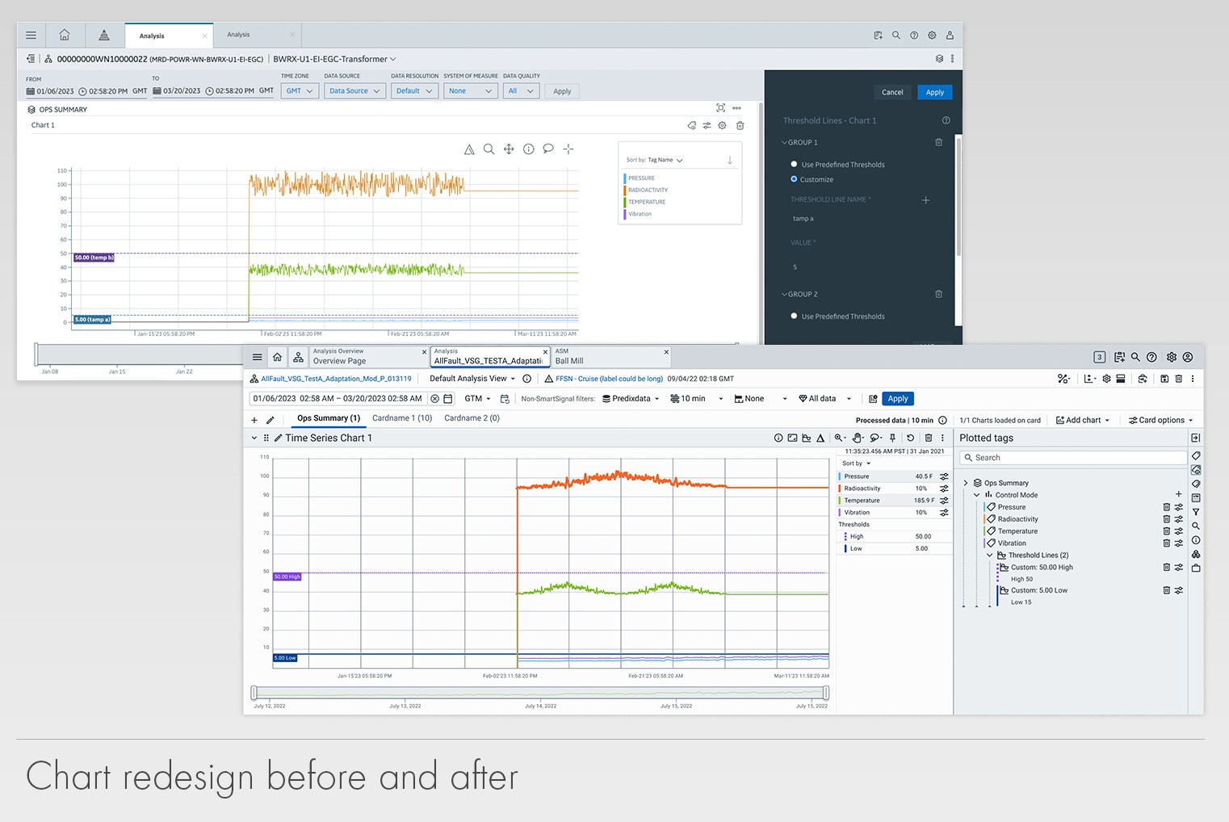Collapse Threshold Lines (2) tree node
Screen dimensions: 1229x822
[x=990, y=556]
